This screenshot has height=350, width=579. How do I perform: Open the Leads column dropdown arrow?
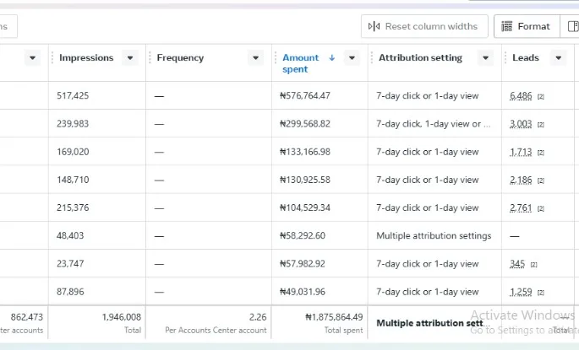pyautogui.click(x=557, y=58)
